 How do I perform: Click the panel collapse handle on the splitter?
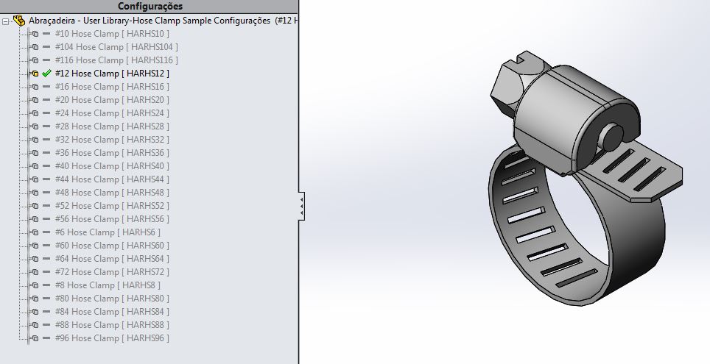pos(301,206)
